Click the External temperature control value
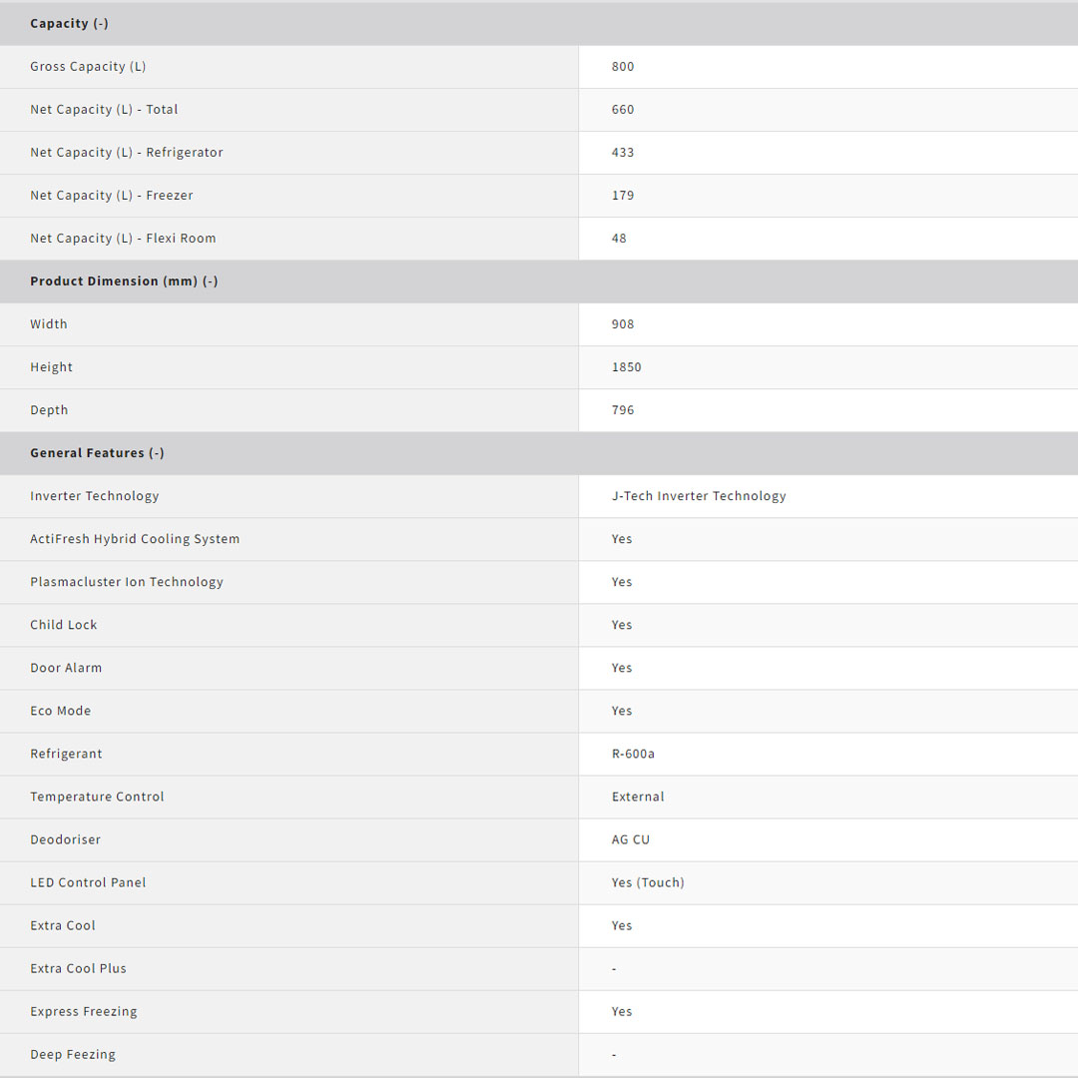The image size is (1078, 1078). [638, 797]
